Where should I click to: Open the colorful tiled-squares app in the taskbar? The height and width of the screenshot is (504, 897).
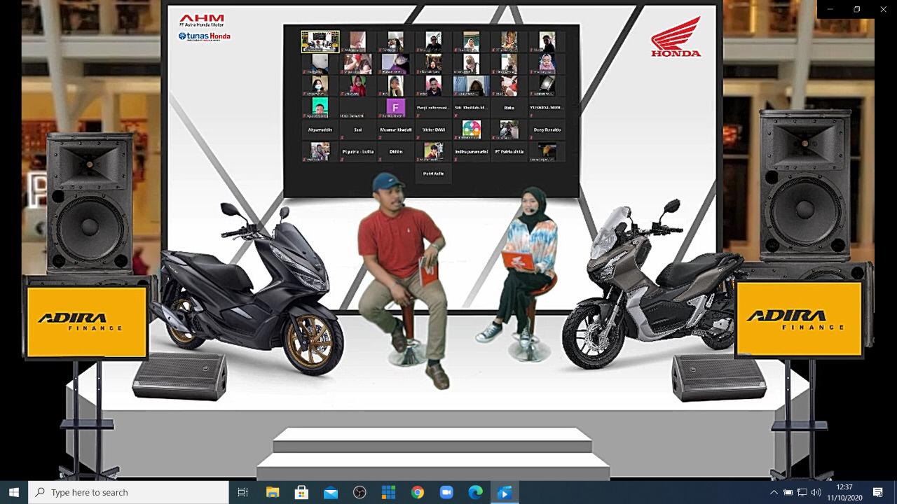coord(388,492)
